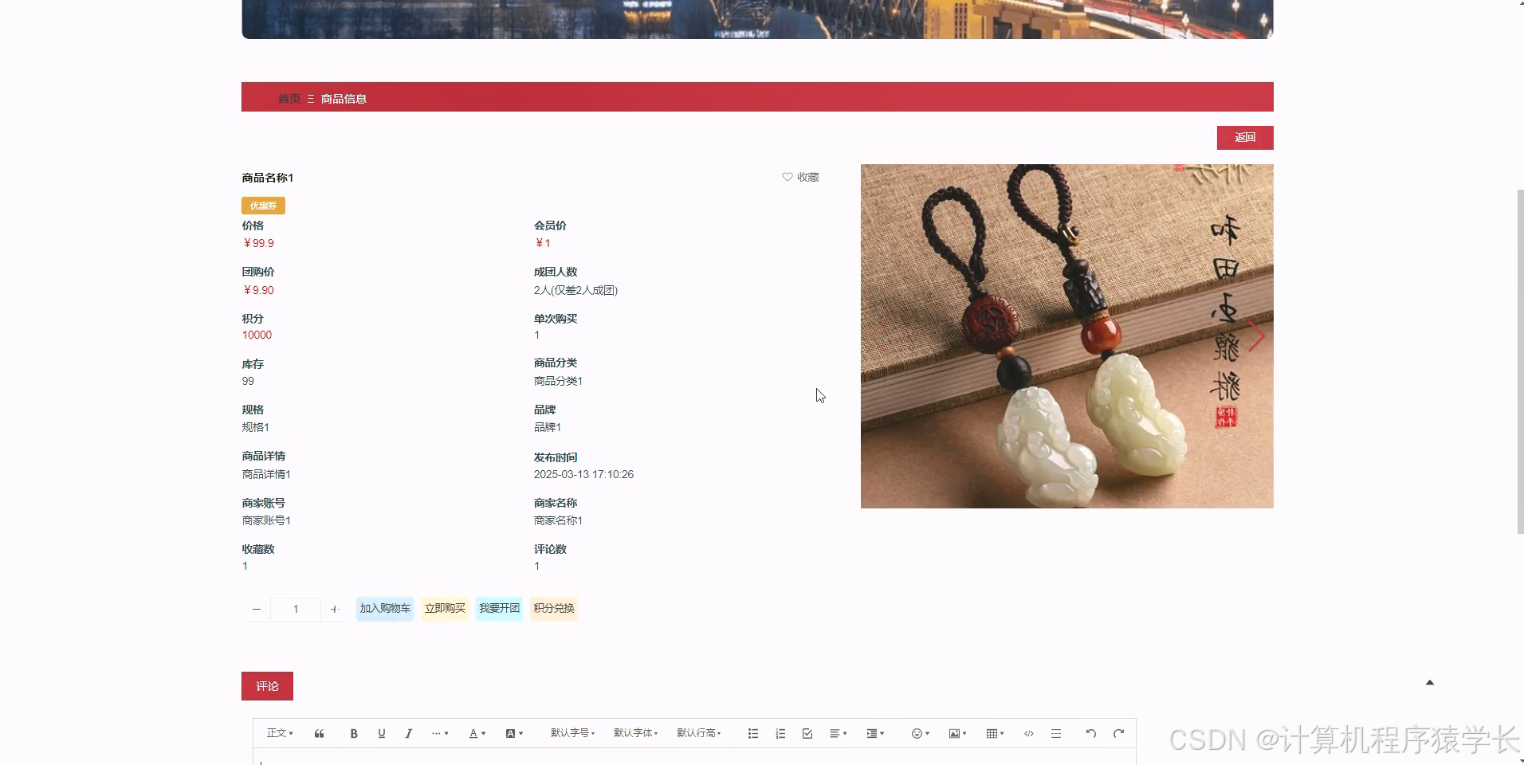The image size is (1524, 765).
Task: Open the 默认字体 font family dropdown
Action: coord(635,733)
